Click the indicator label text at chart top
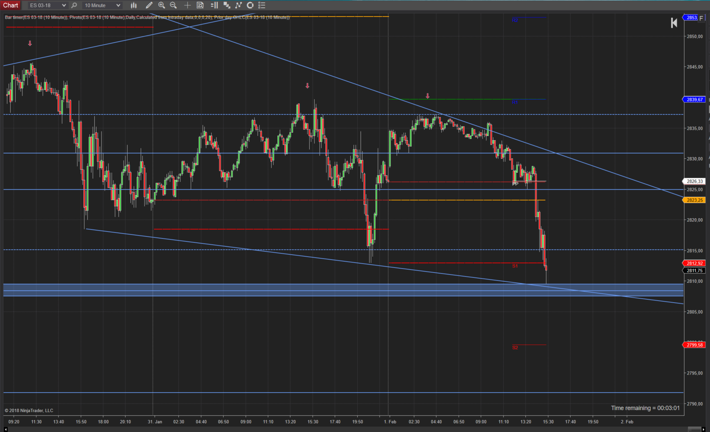 (x=147, y=17)
